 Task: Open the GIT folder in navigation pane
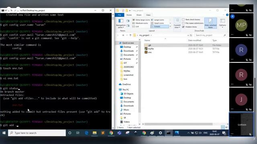(125, 63)
